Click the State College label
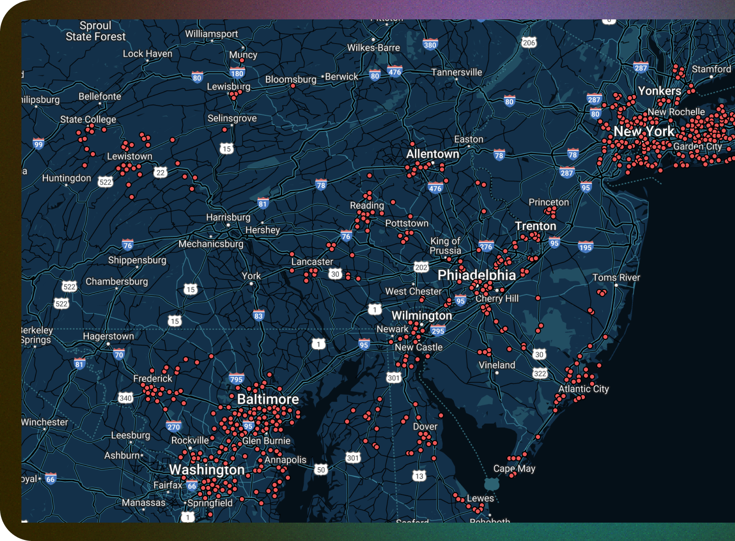This screenshot has height=541, width=735. (88, 119)
